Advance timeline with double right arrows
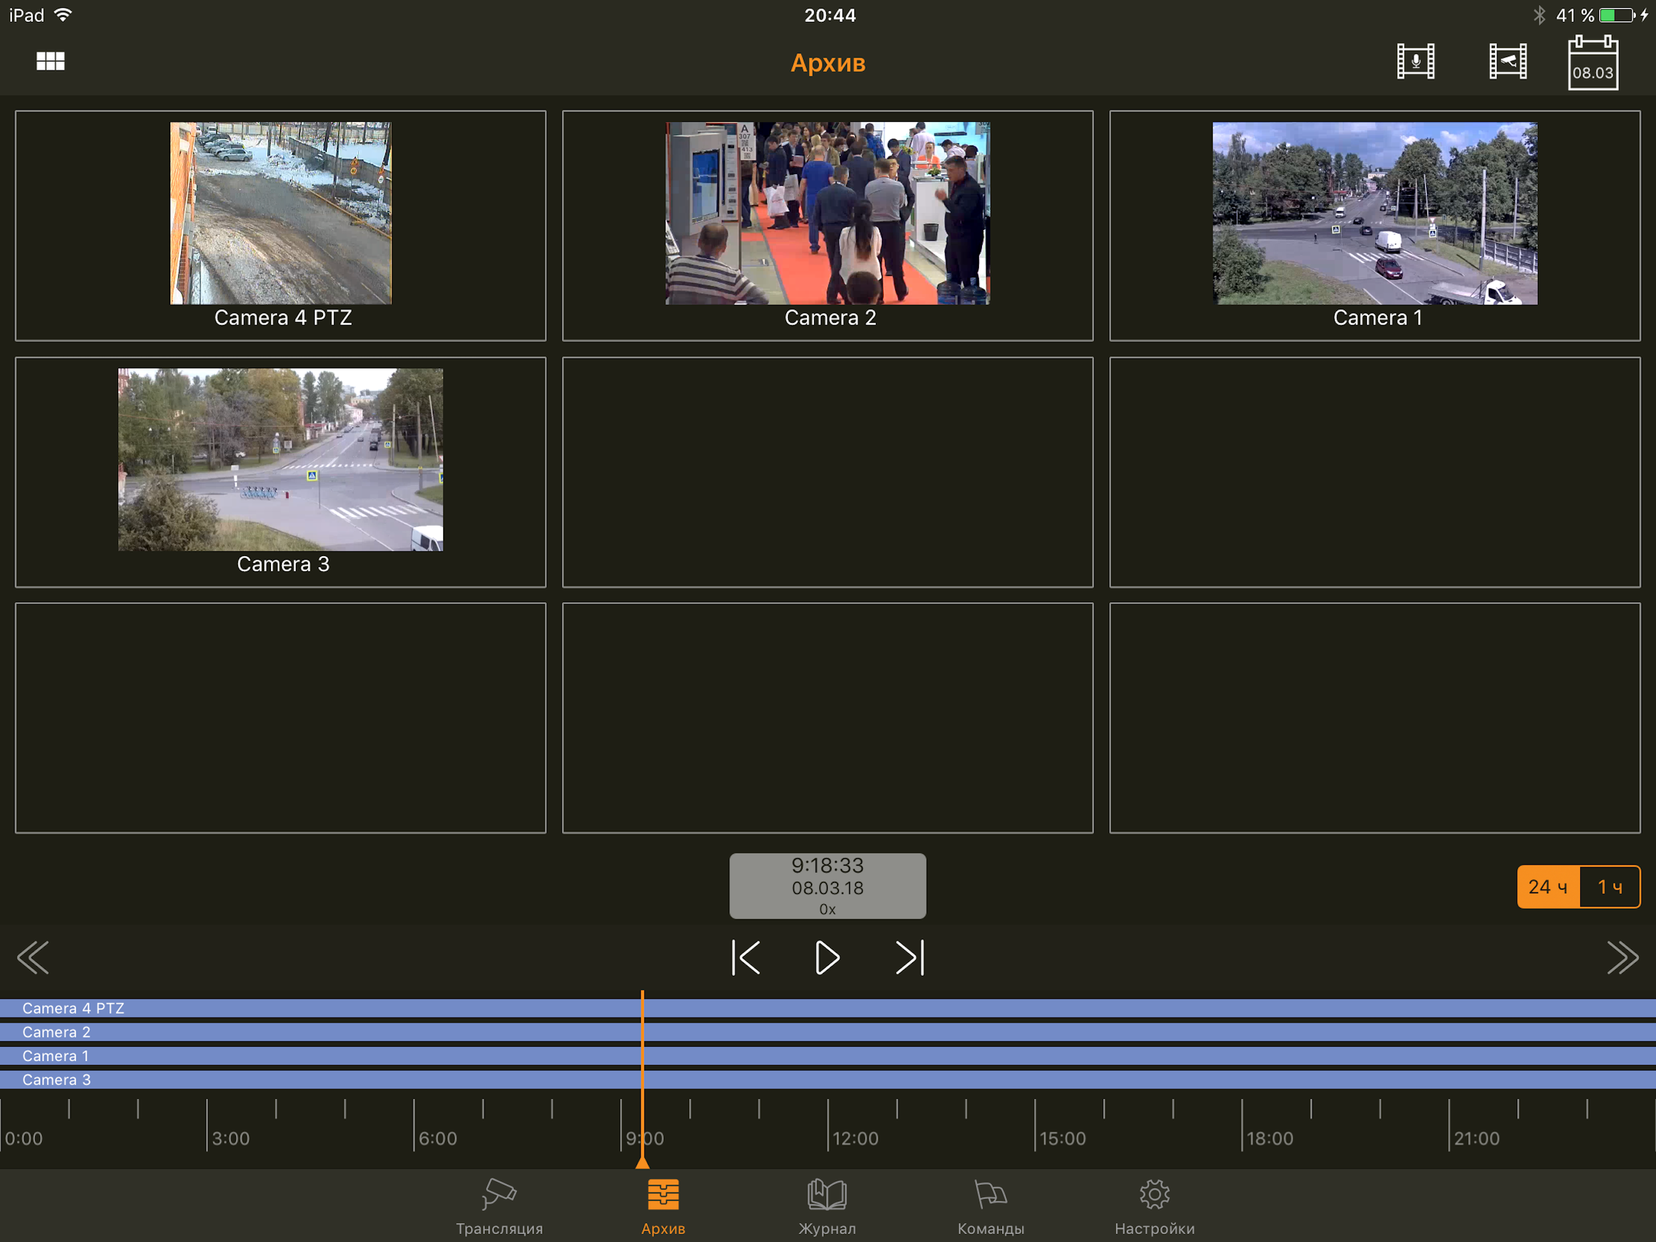This screenshot has height=1242, width=1656. 1622,958
